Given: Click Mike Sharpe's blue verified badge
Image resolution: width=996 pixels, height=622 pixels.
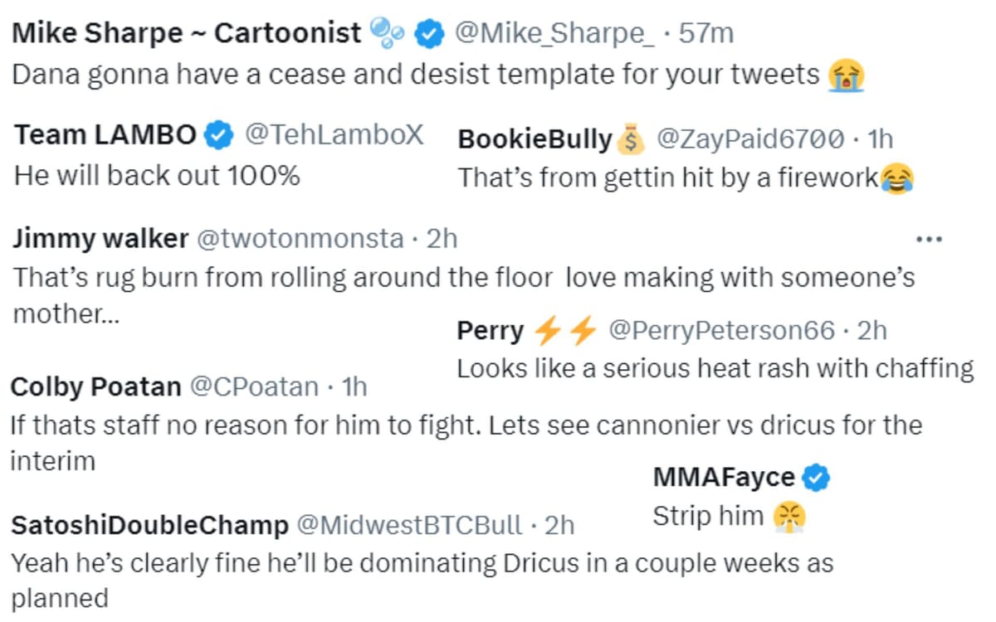Looking at the screenshot, I should pyautogui.click(x=428, y=33).
